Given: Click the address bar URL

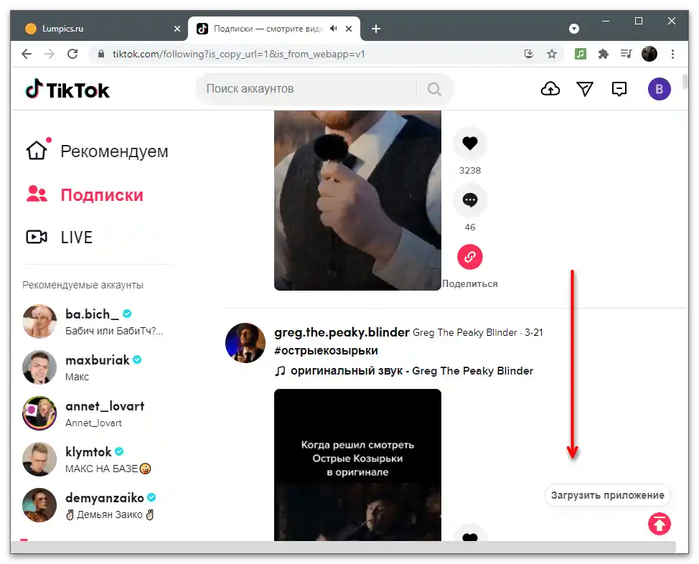Looking at the screenshot, I should tap(238, 54).
